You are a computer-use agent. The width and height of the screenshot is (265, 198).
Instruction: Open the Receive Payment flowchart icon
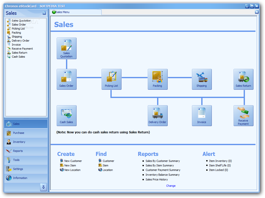click(243, 116)
